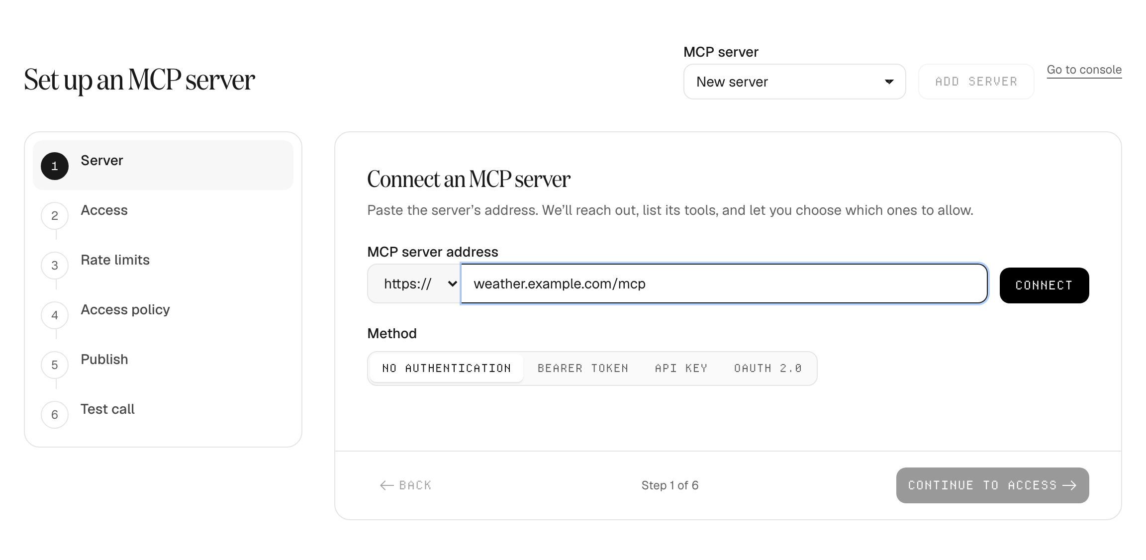This screenshot has width=1146, height=560.
Task: Select the Publish step
Action: click(x=163, y=364)
